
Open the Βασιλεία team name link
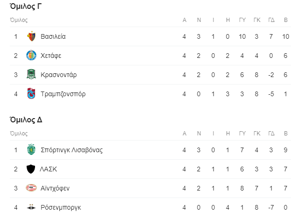coord(53,36)
